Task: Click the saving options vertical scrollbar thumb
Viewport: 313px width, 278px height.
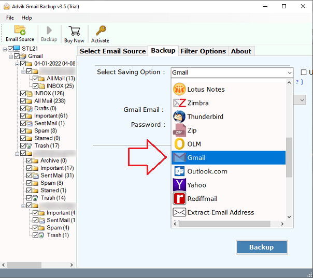Action: point(289,157)
